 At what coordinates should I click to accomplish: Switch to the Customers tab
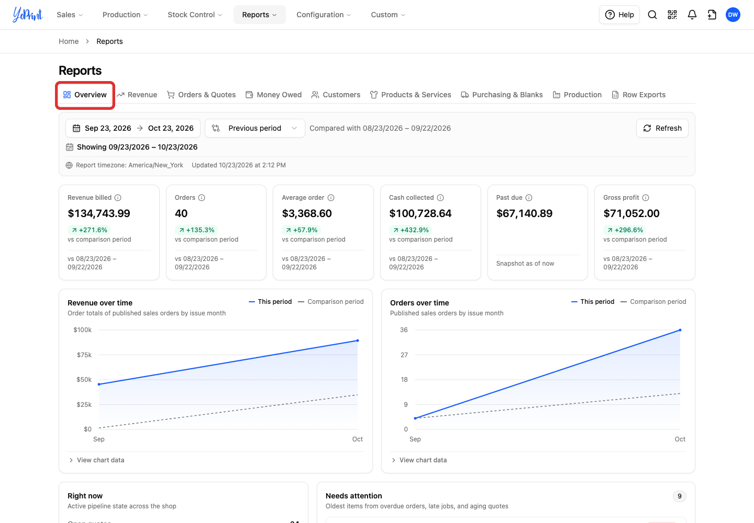[x=336, y=95]
